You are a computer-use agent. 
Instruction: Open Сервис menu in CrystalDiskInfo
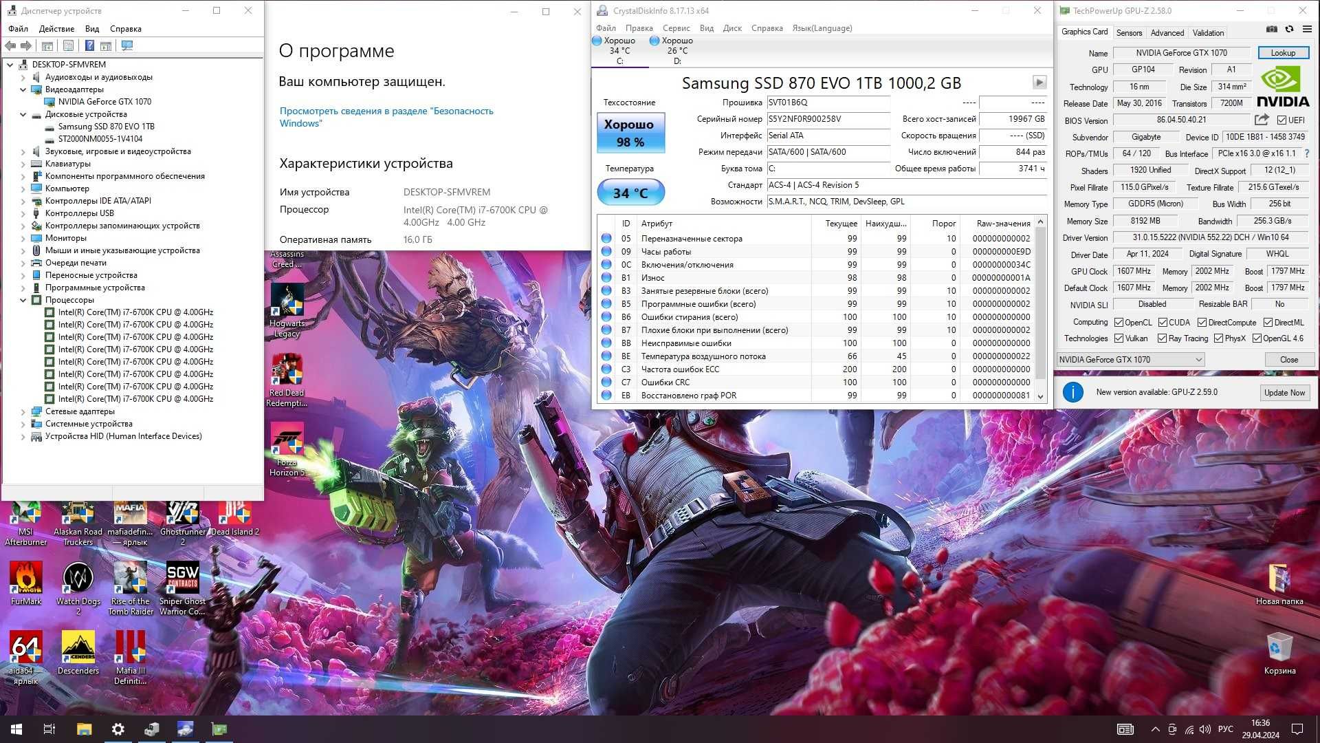[x=676, y=28]
